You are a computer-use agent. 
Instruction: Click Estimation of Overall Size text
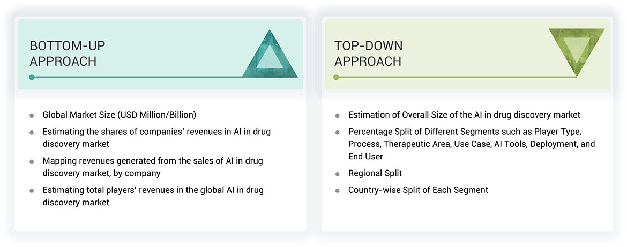coord(464,115)
